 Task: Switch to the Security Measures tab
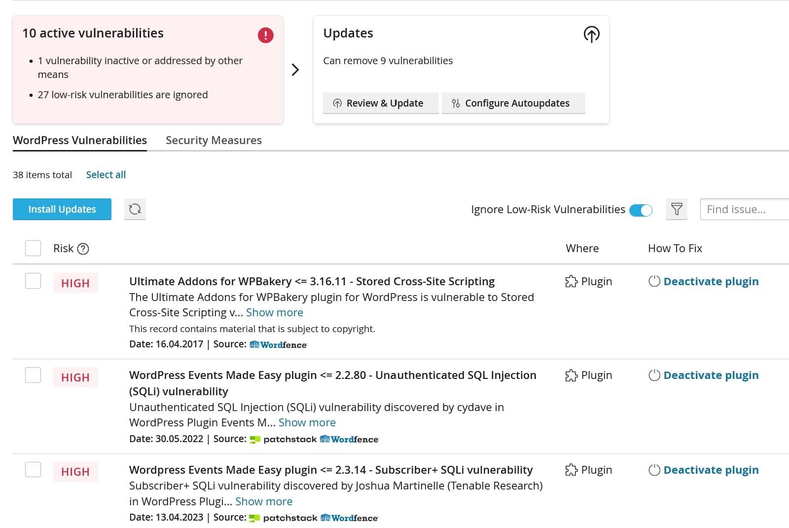214,140
